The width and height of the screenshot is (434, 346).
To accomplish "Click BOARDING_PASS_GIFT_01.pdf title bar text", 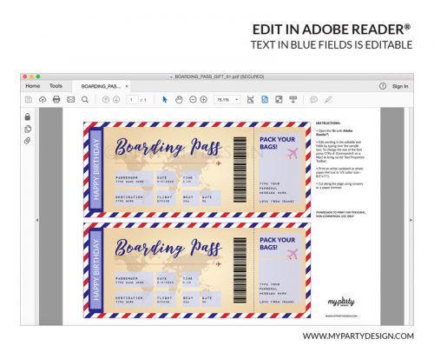I will coord(220,77).
